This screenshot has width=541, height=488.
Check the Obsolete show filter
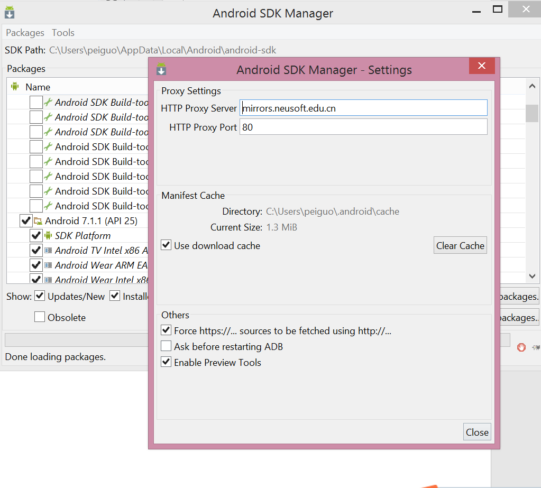[x=40, y=317]
